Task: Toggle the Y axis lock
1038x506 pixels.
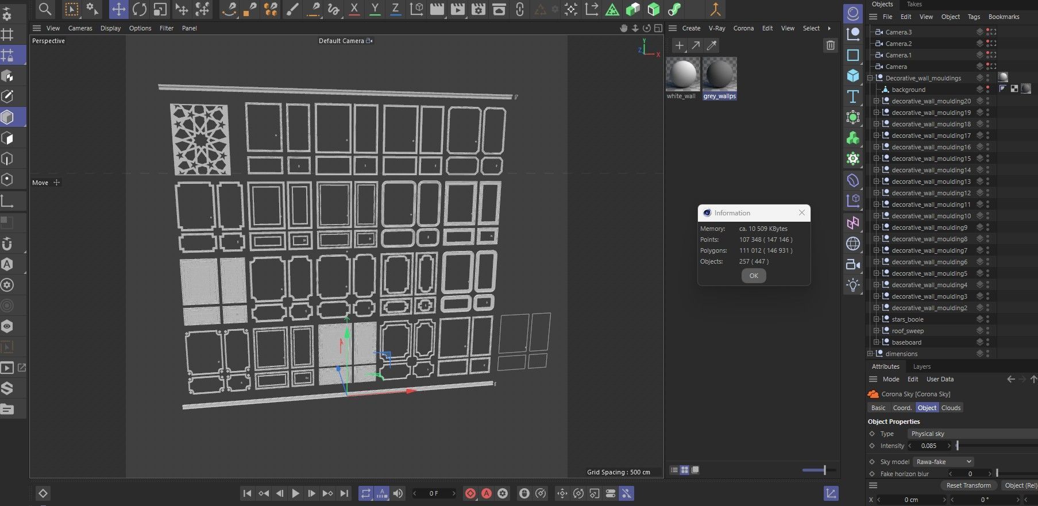Action: click(x=375, y=9)
